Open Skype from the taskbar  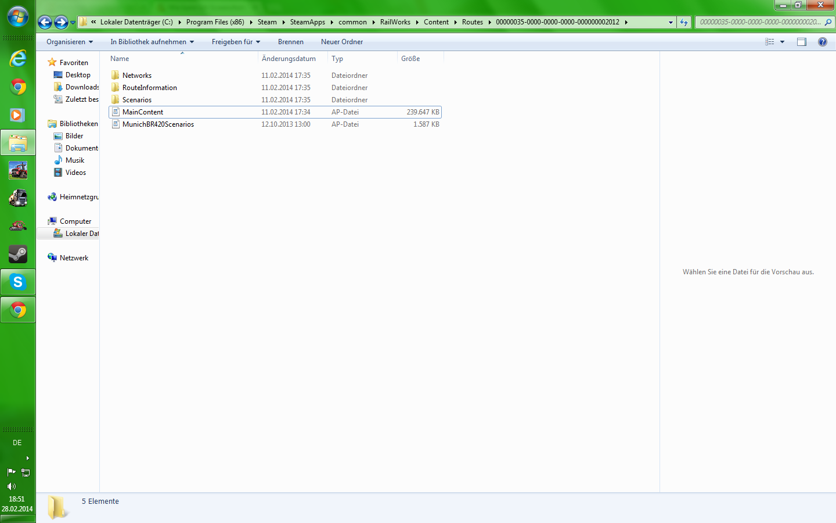click(18, 282)
